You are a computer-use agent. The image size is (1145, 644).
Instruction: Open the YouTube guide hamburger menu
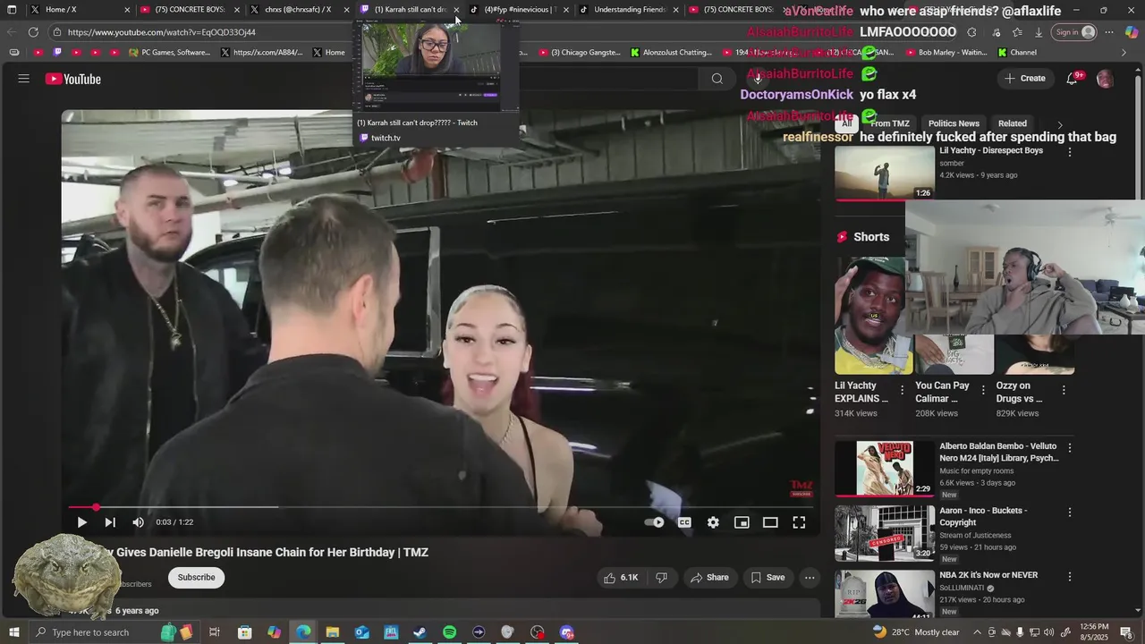pyautogui.click(x=24, y=79)
